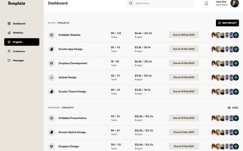Screen dimensions: 243x151
Task: Open Messages in the sidebar
Action: [x=22, y=60]
